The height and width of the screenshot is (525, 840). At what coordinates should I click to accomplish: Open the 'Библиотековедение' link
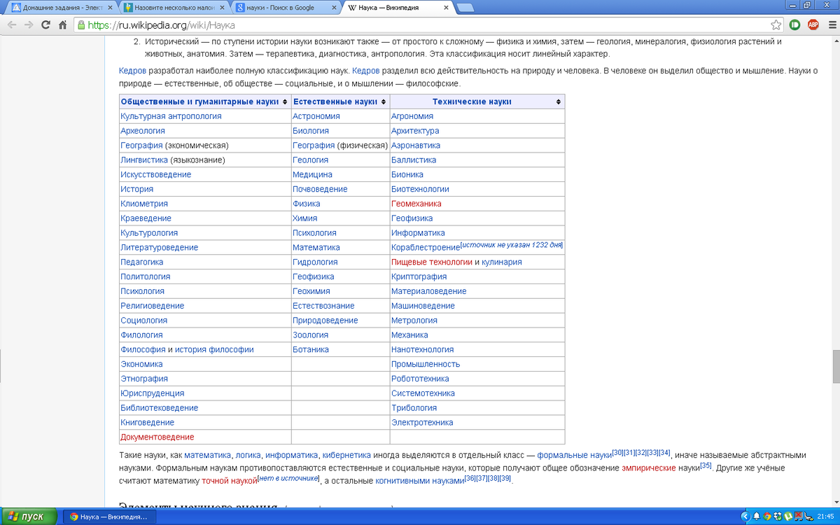click(160, 408)
